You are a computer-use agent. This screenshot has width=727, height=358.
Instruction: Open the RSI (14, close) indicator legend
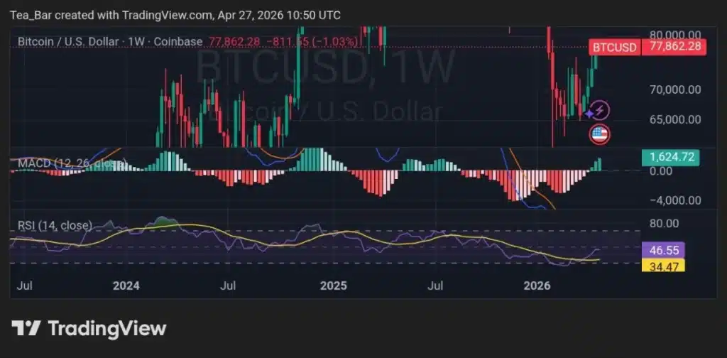tap(55, 226)
